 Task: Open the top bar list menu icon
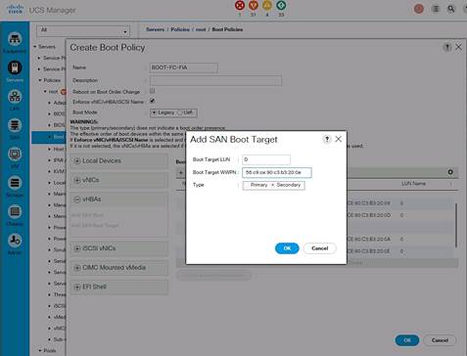[436, 9]
